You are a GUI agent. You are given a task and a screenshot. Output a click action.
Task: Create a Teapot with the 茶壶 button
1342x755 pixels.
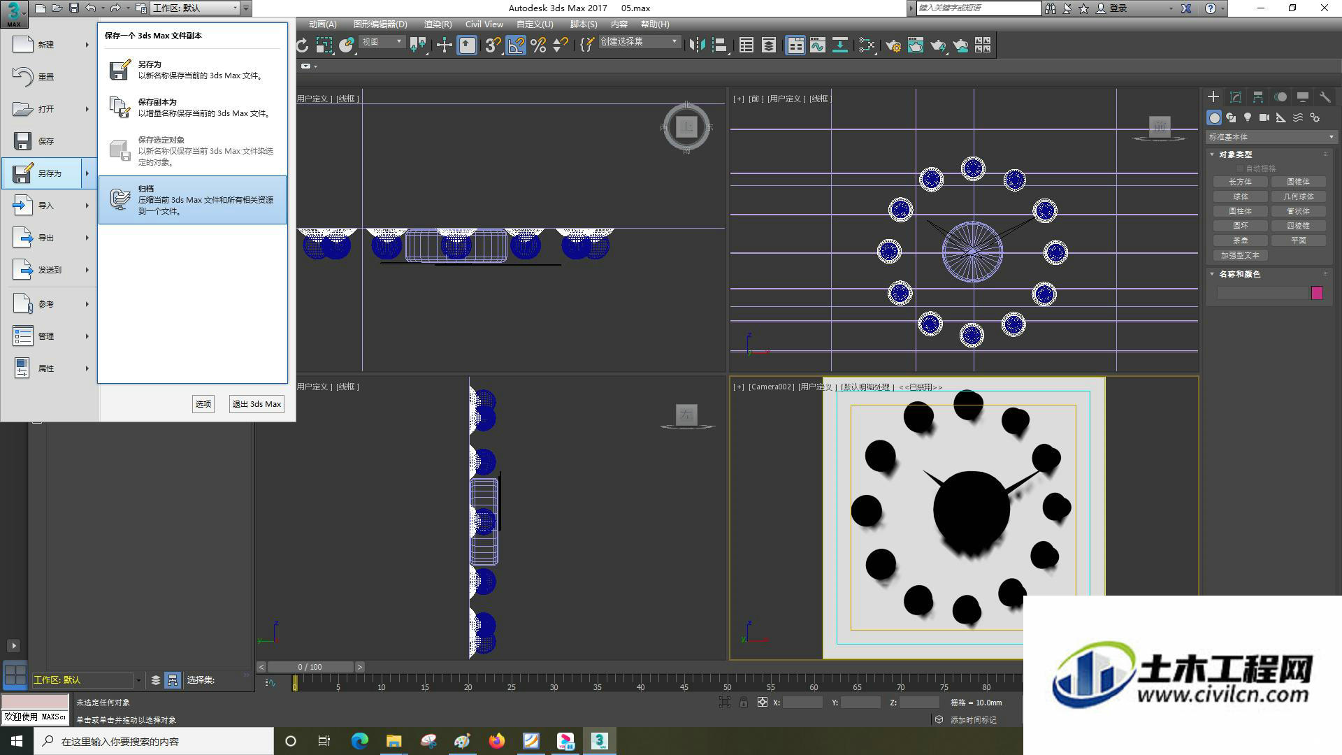click(1241, 240)
